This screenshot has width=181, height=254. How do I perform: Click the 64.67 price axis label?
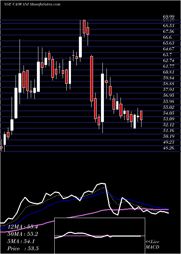(x=169, y=49)
